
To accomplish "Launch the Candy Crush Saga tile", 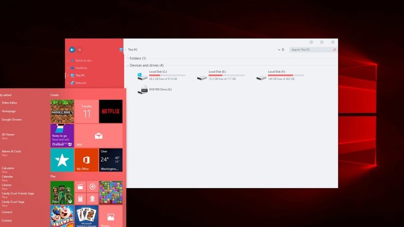I will (111, 192).
